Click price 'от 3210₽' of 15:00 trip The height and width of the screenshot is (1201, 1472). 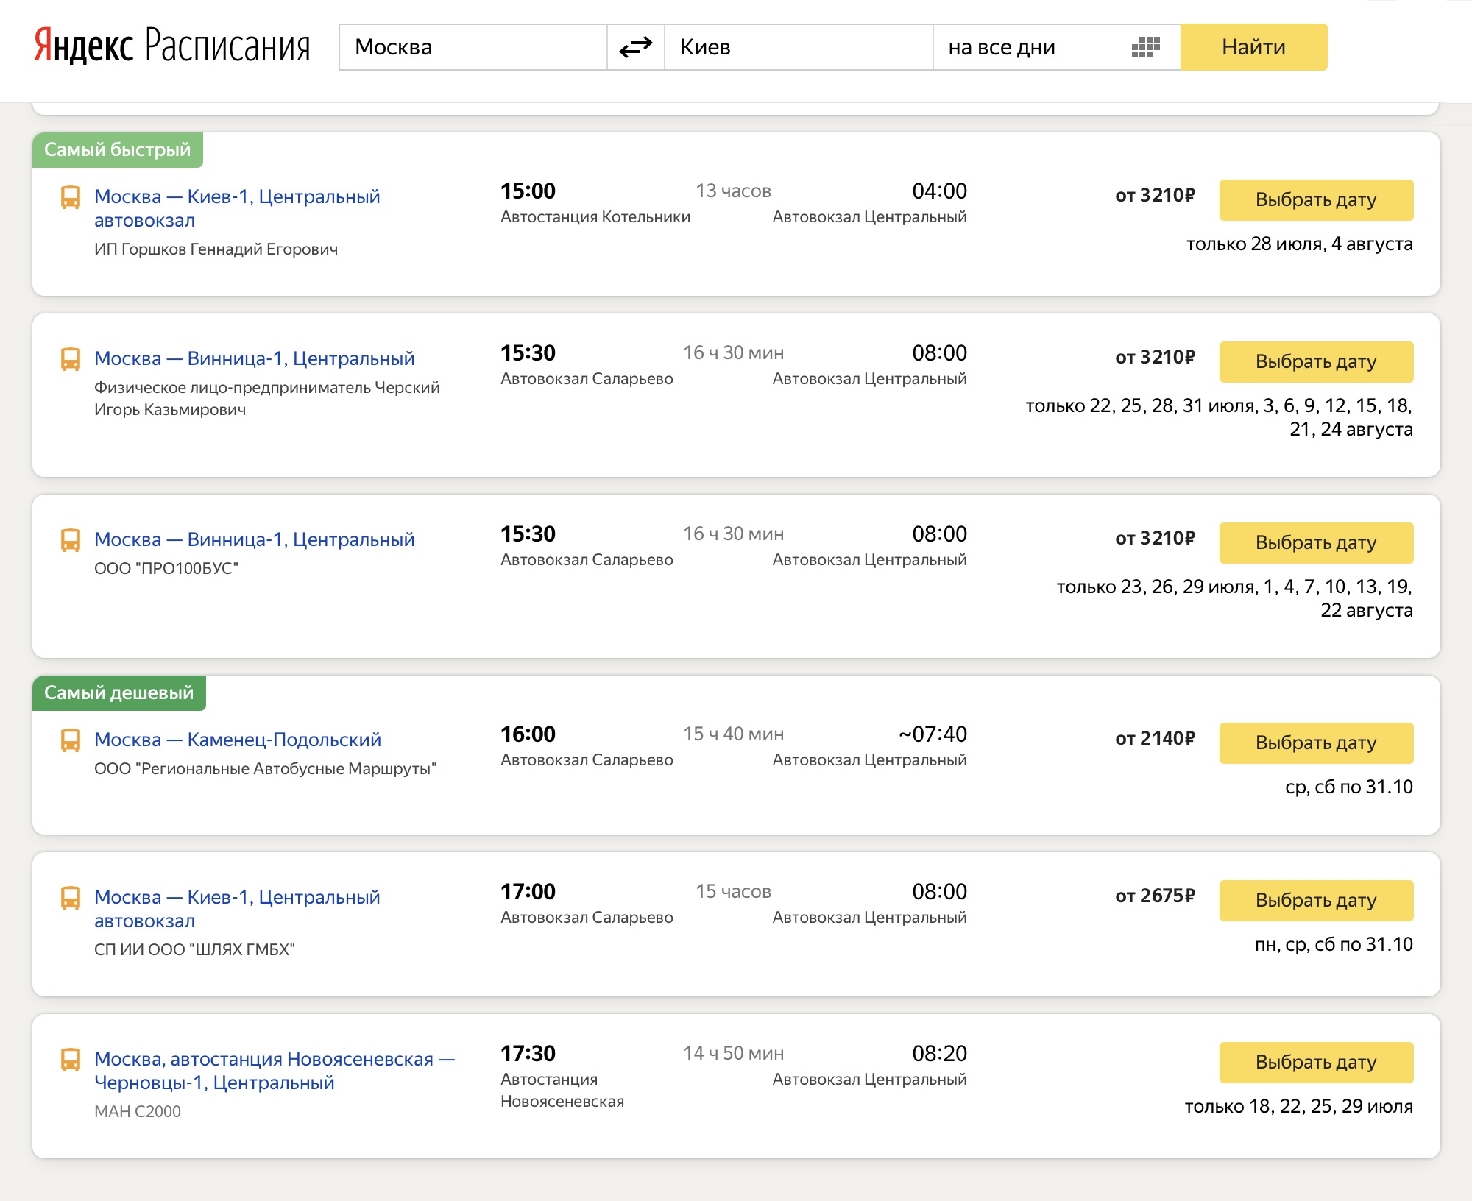pos(1156,195)
